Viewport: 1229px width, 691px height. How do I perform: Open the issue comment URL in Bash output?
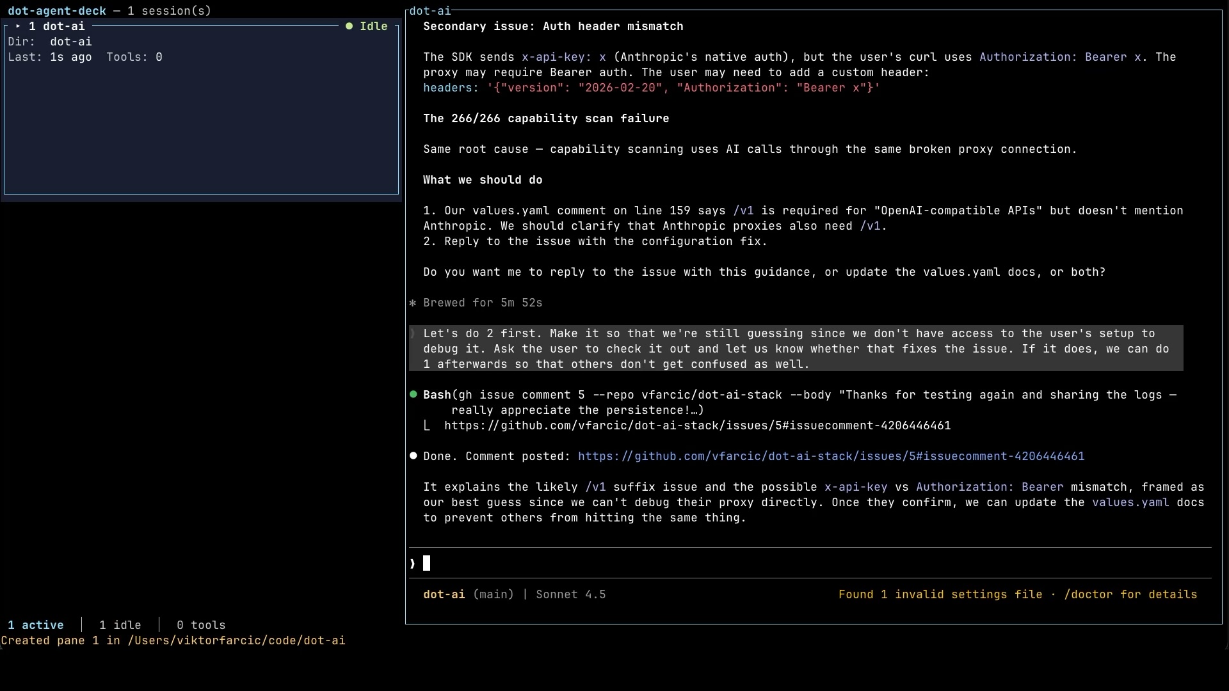698,425
